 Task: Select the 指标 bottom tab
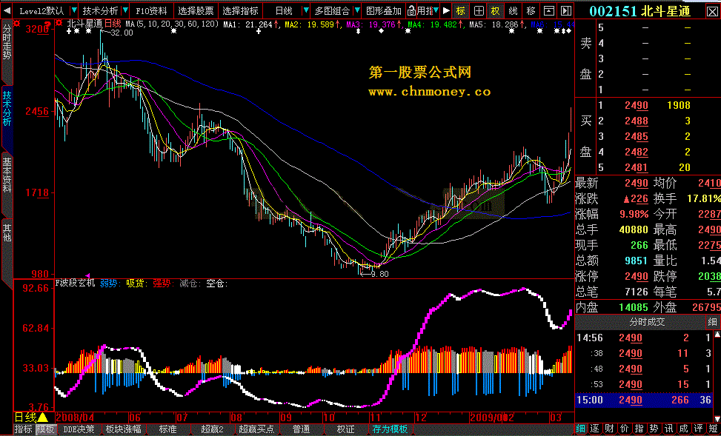pyautogui.click(x=24, y=429)
